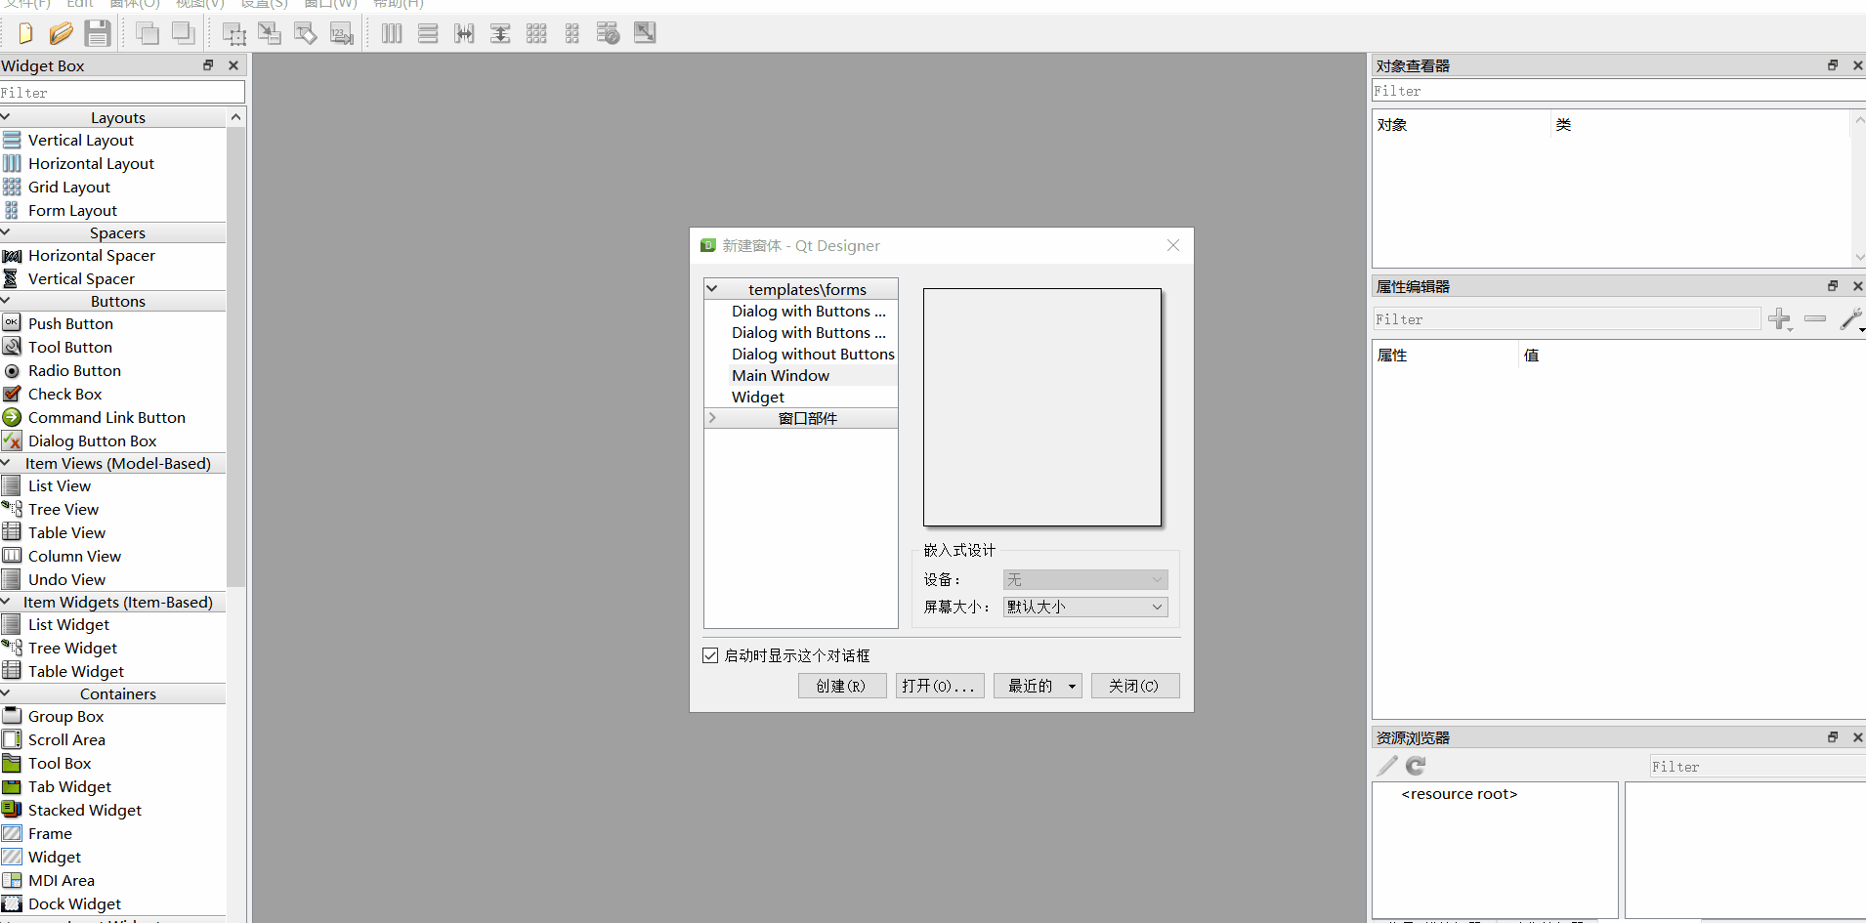Collapse the Item Views (Model-Based) category
The width and height of the screenshot is (1866, 923).
coord(6,463)
